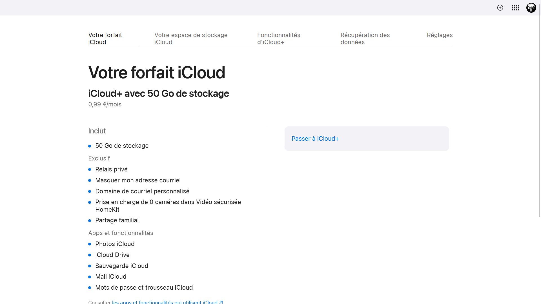Click Domaine de courriel personnalisé item
The height and width of the screenshot is (304, 541).
coord(142,191)
